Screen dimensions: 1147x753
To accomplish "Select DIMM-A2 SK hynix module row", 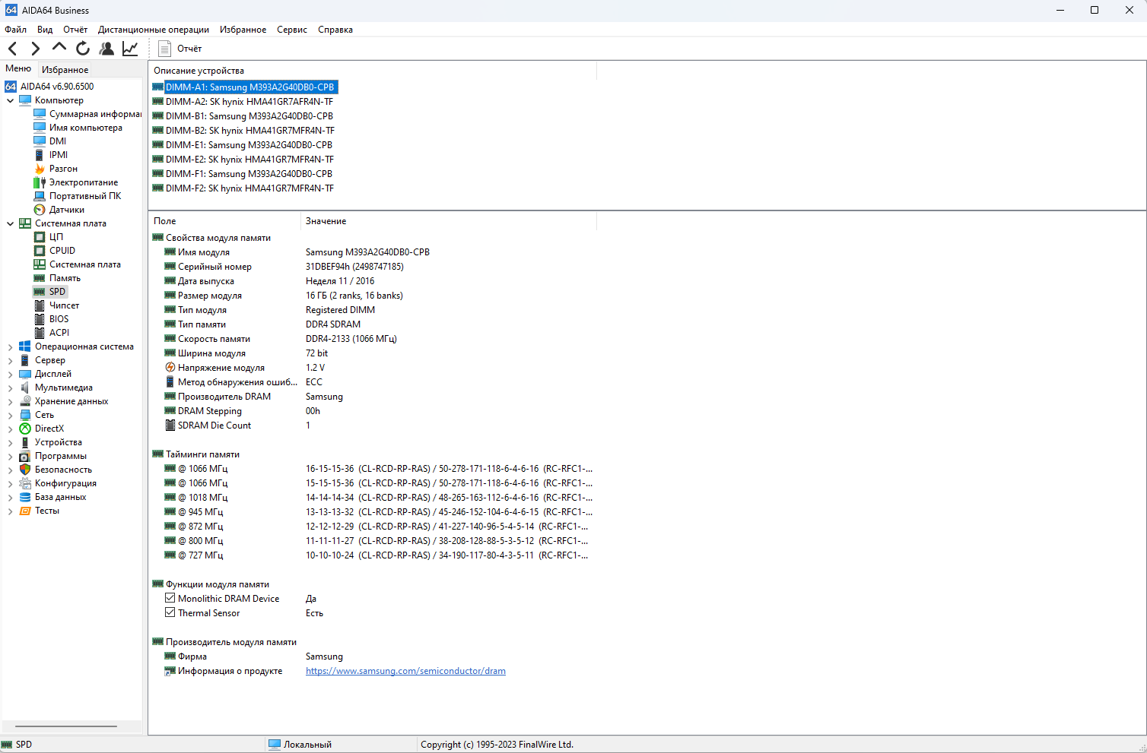I will point(243,102).
